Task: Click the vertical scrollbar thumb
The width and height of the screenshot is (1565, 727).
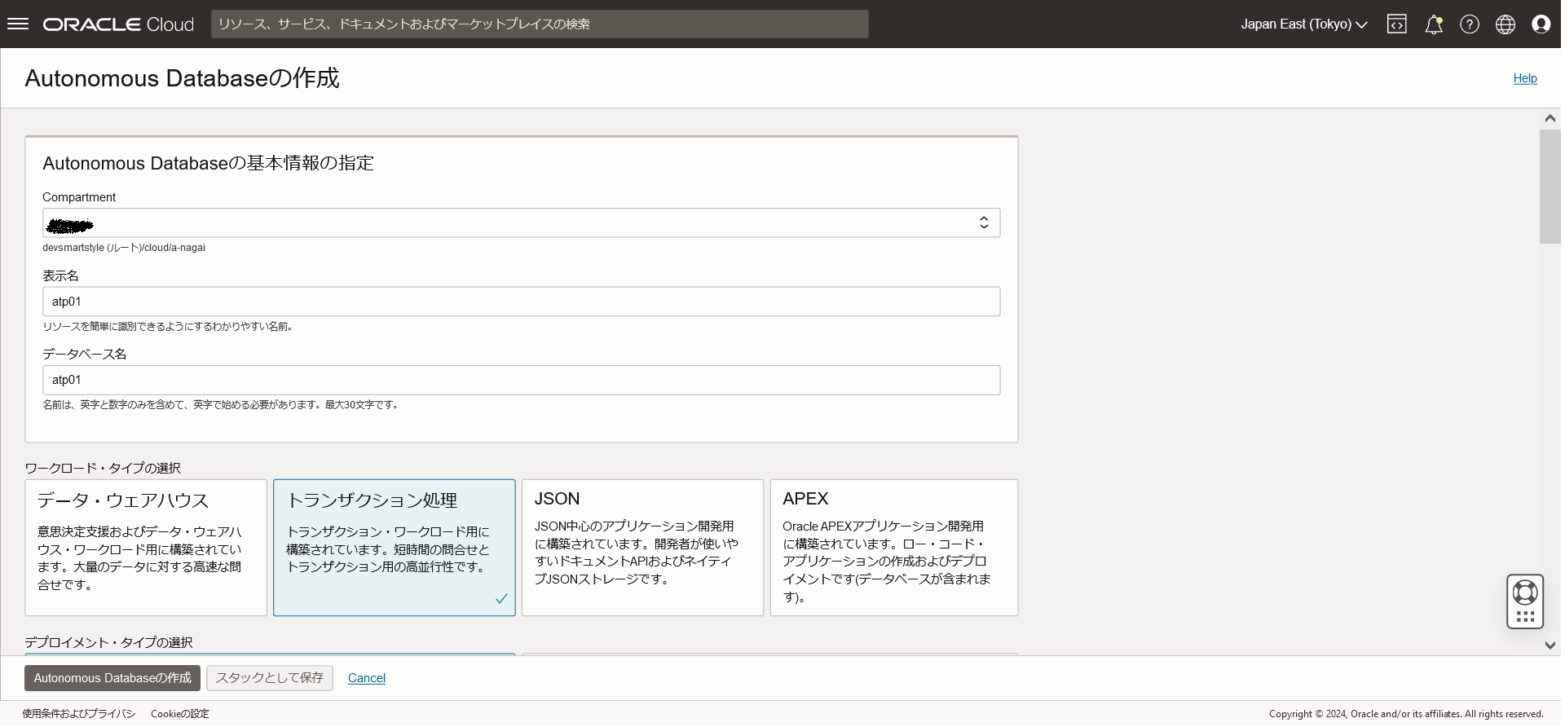Action: tap(1550, 187)
